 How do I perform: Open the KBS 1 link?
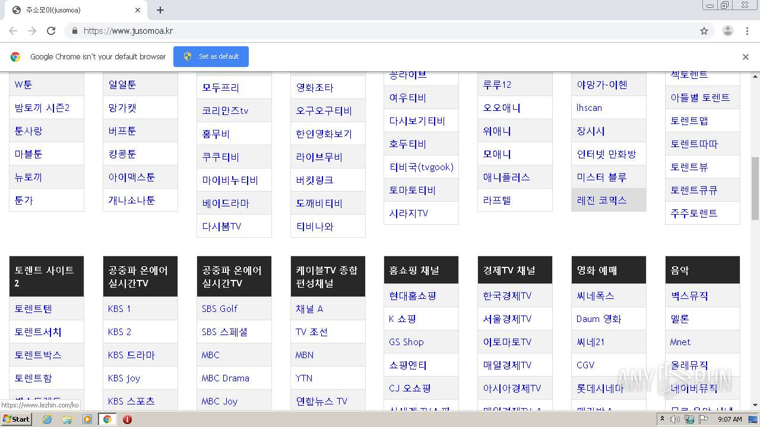(x=119, y=308)
